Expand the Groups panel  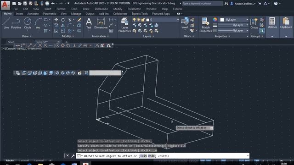pos(257,36)
